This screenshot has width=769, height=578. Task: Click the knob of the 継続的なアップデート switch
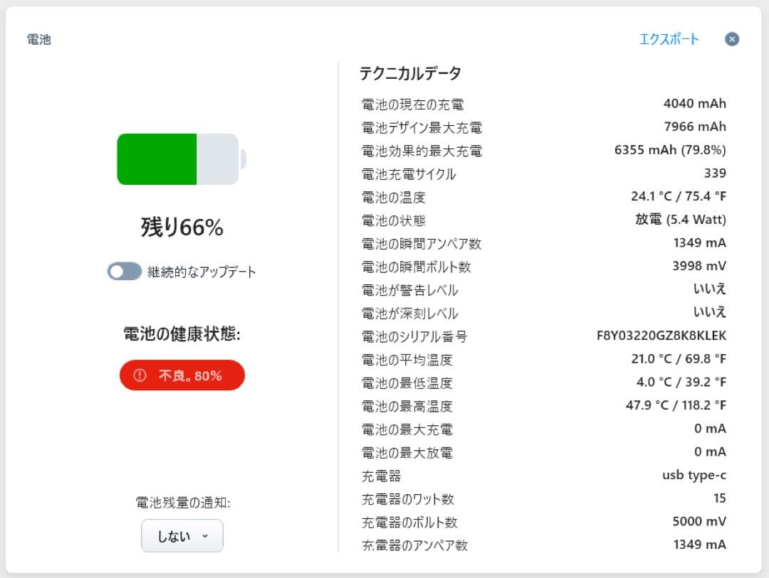pos(115,271)
